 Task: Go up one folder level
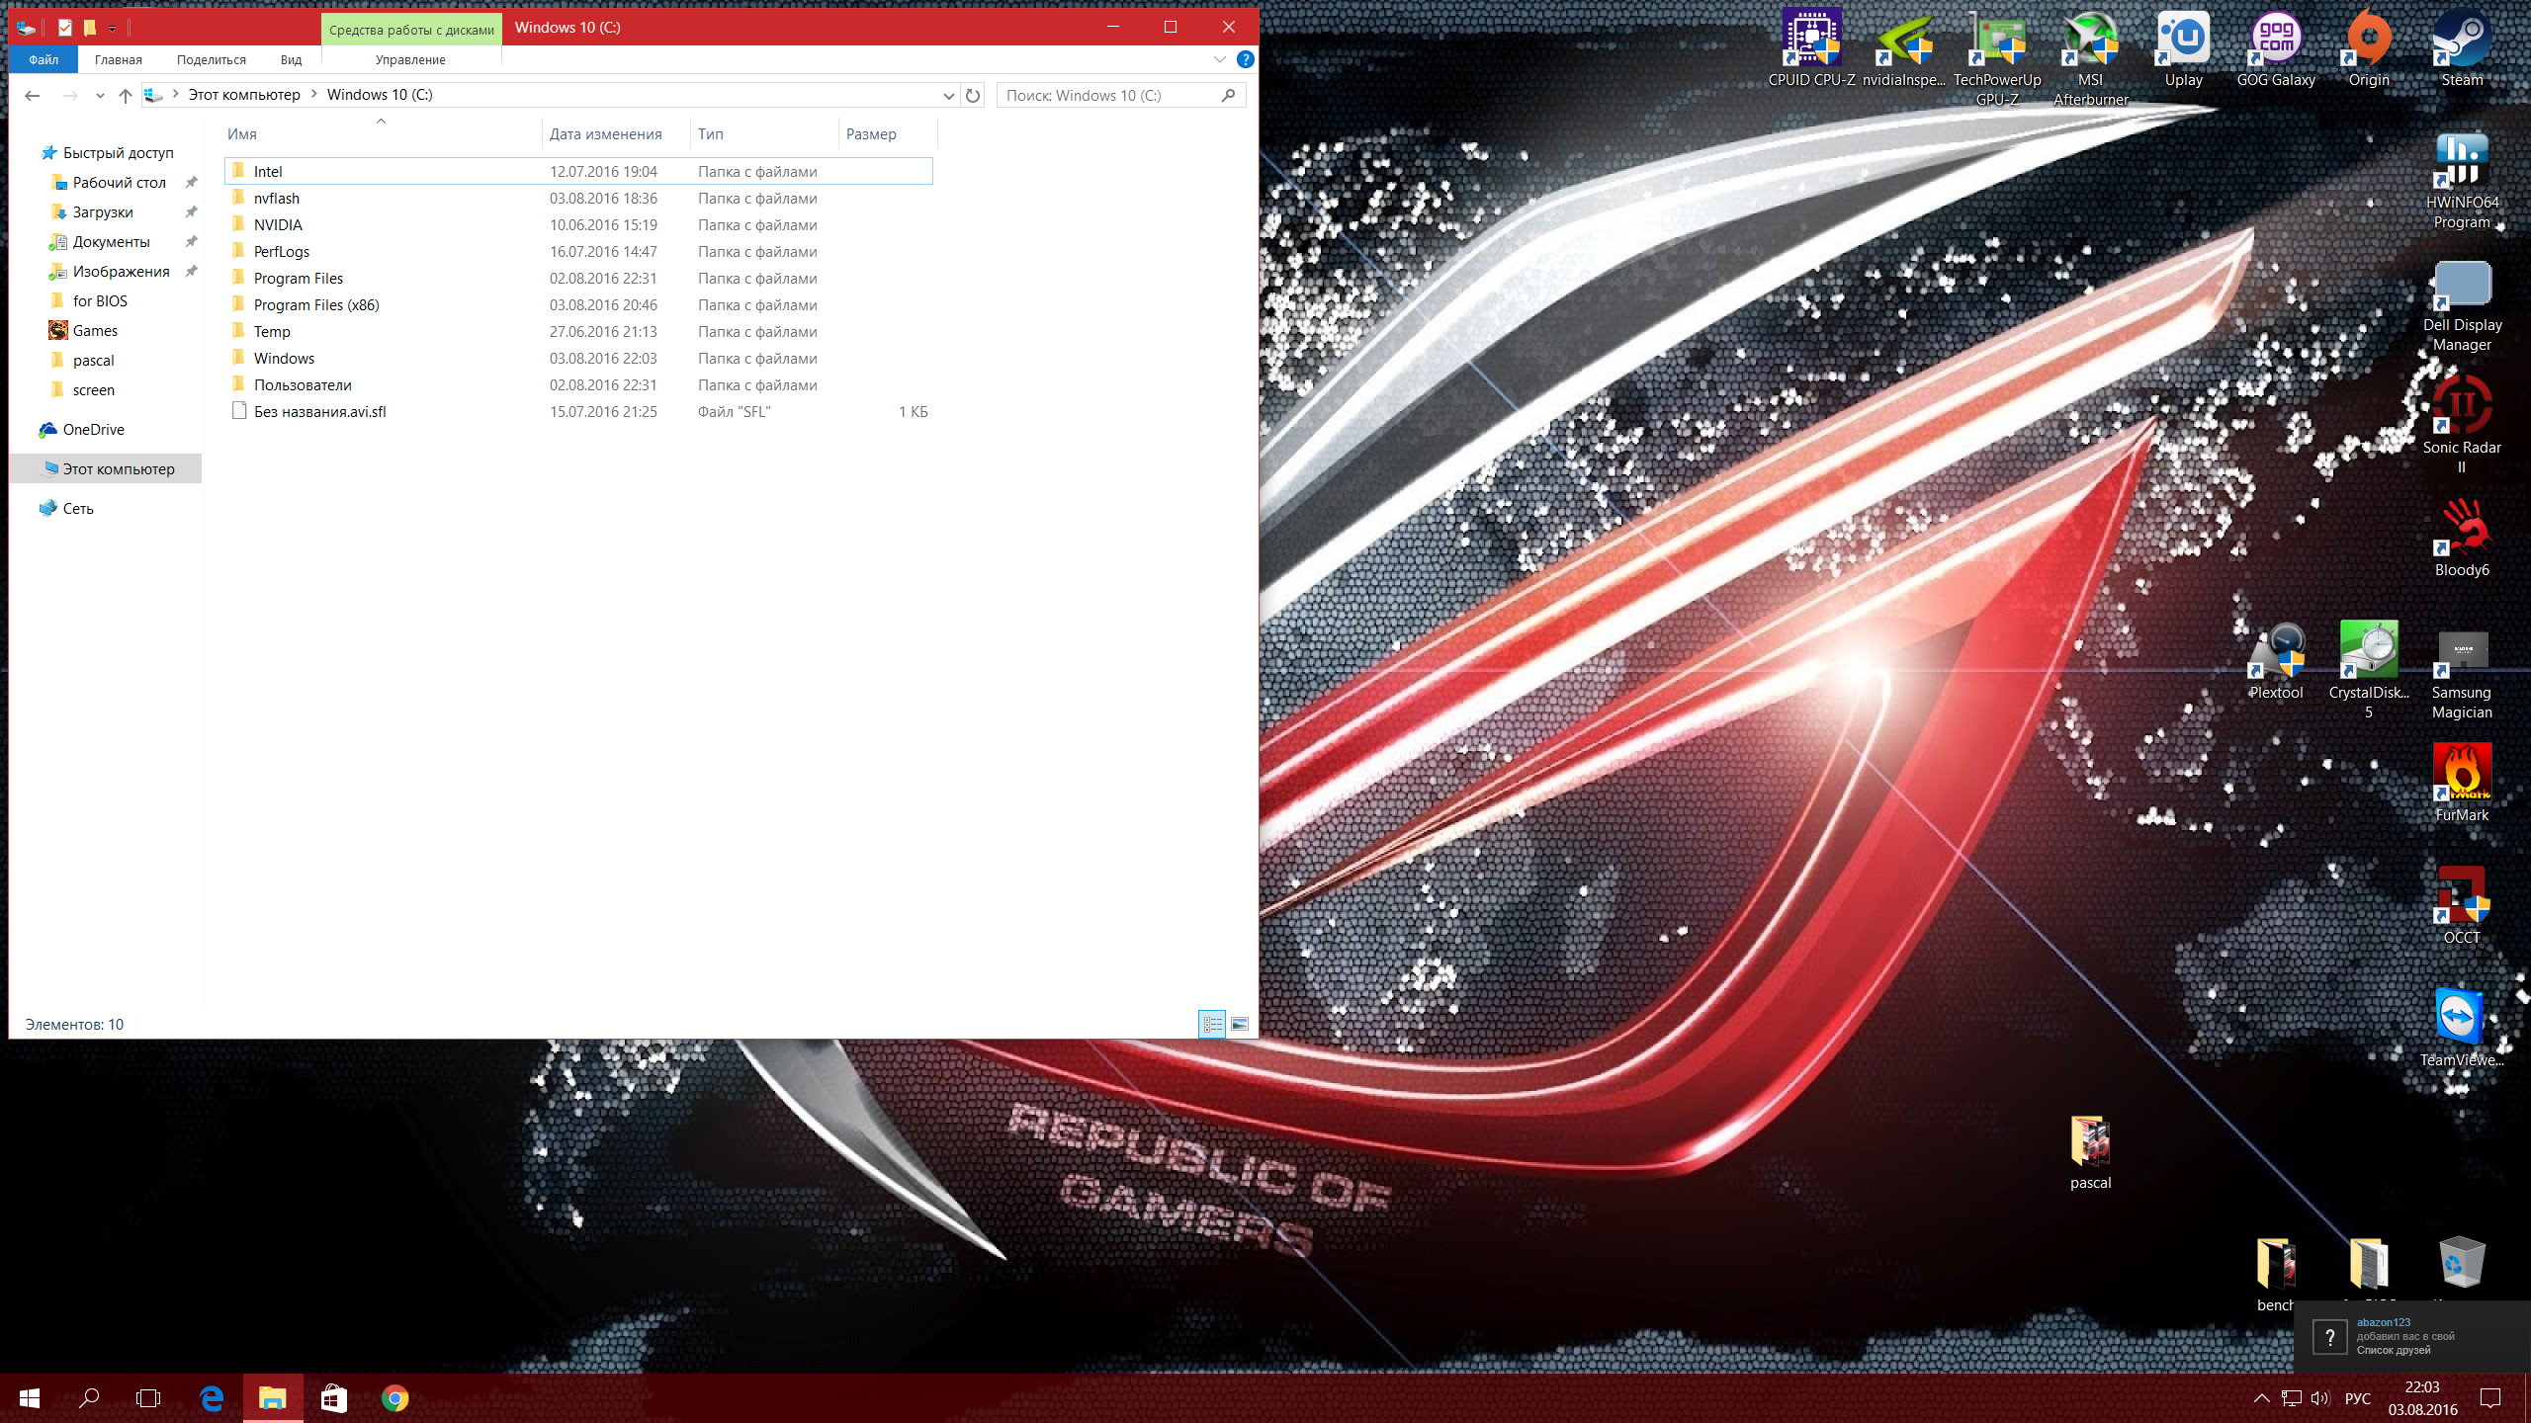click(x=125, y=95)
